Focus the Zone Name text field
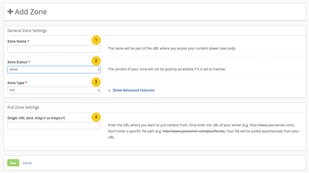This screenshot has width=309, height=173. [x=54, y=49]
